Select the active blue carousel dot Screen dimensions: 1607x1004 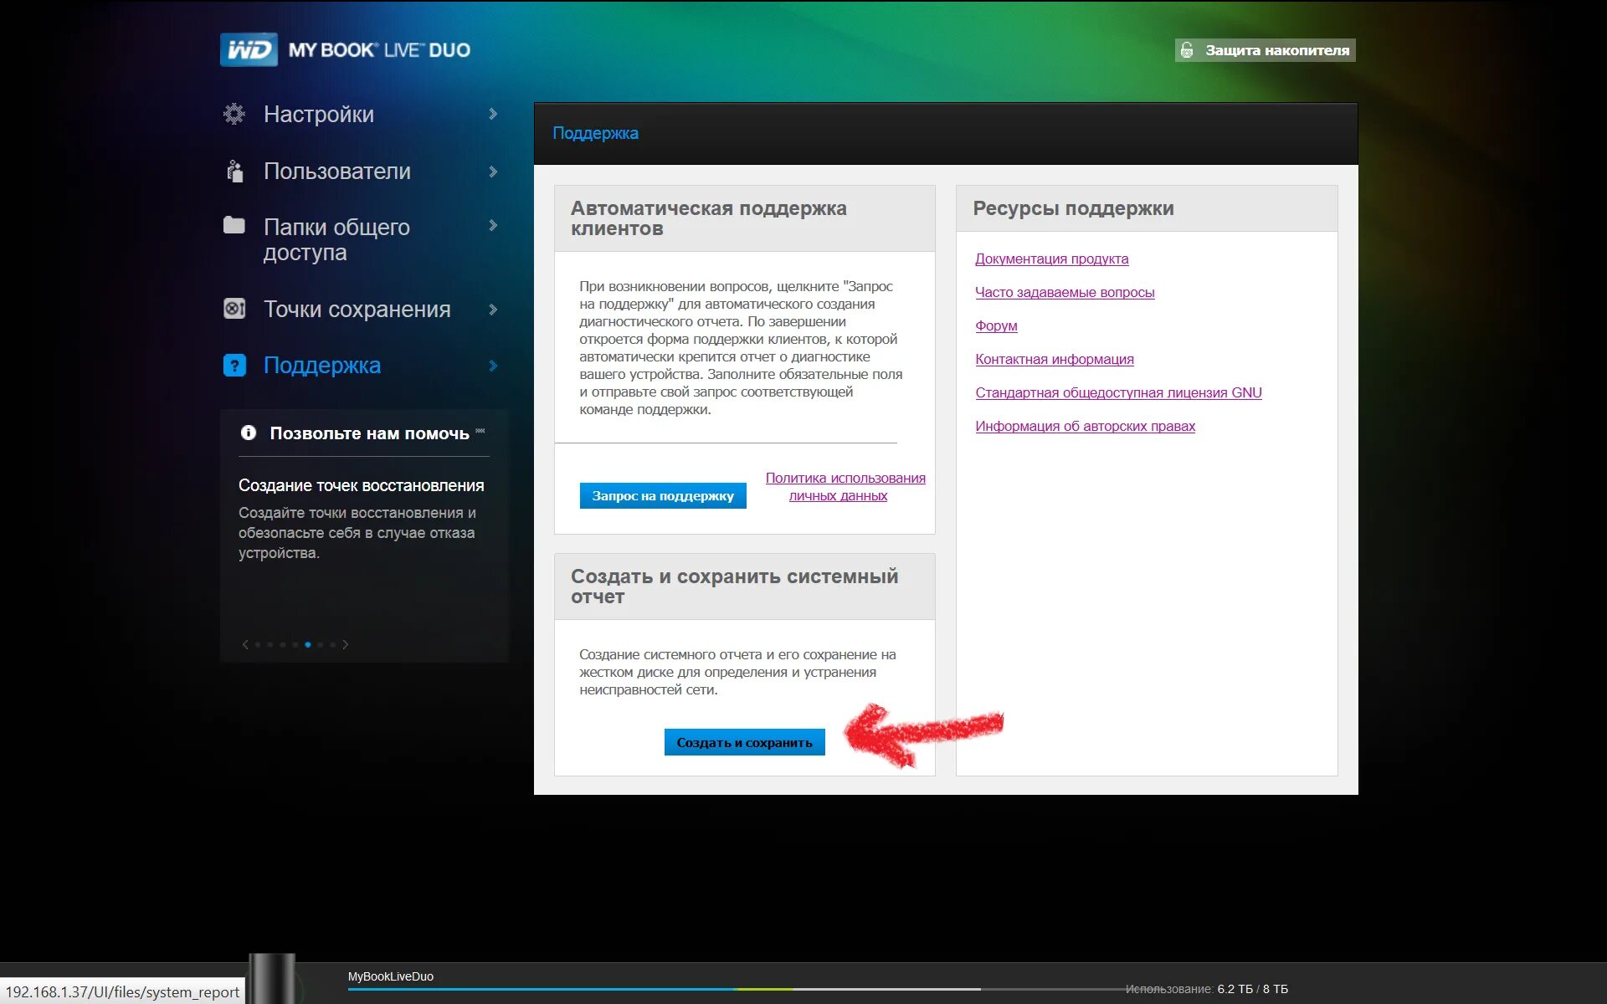[x=308, y=644]
